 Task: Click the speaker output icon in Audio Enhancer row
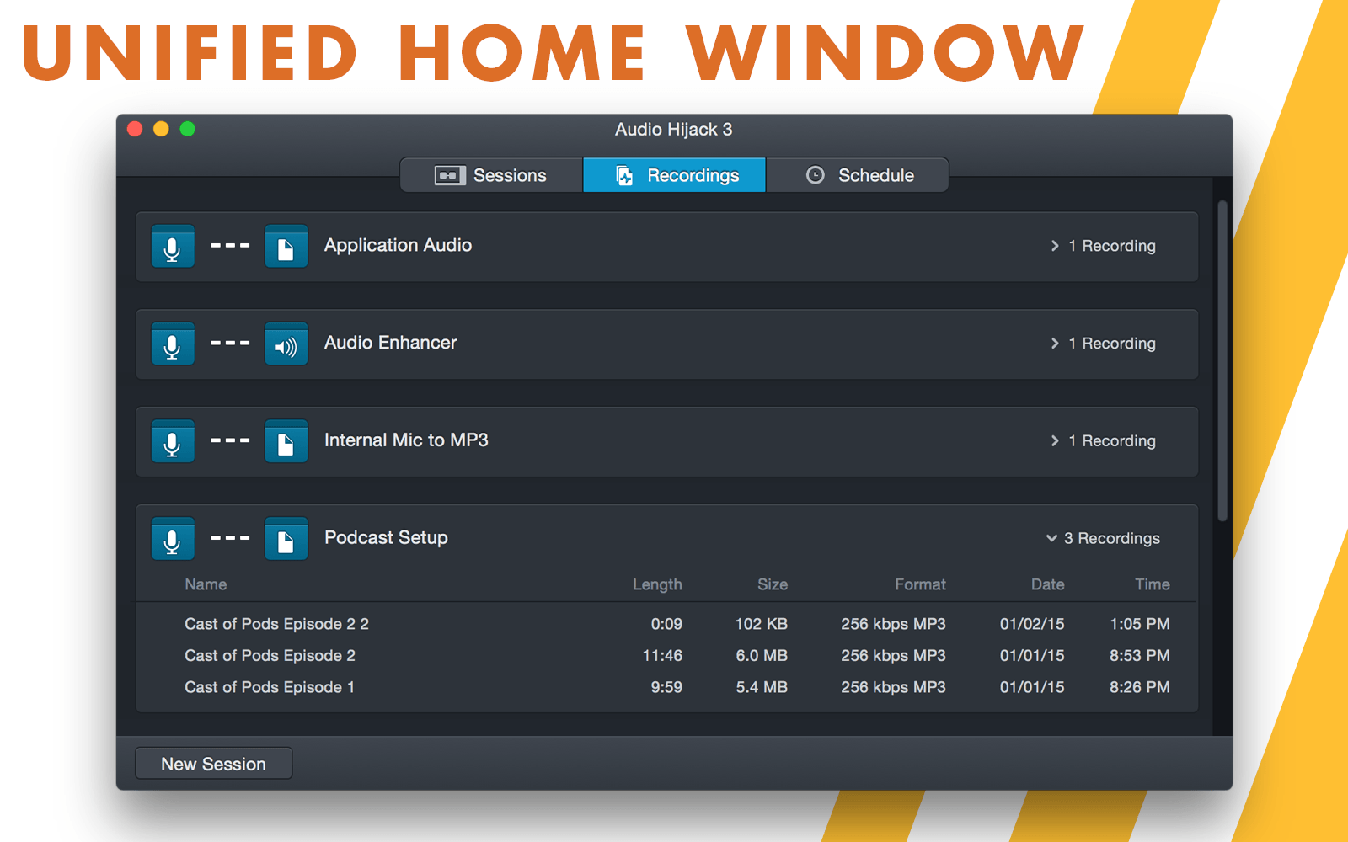(286, 344)
